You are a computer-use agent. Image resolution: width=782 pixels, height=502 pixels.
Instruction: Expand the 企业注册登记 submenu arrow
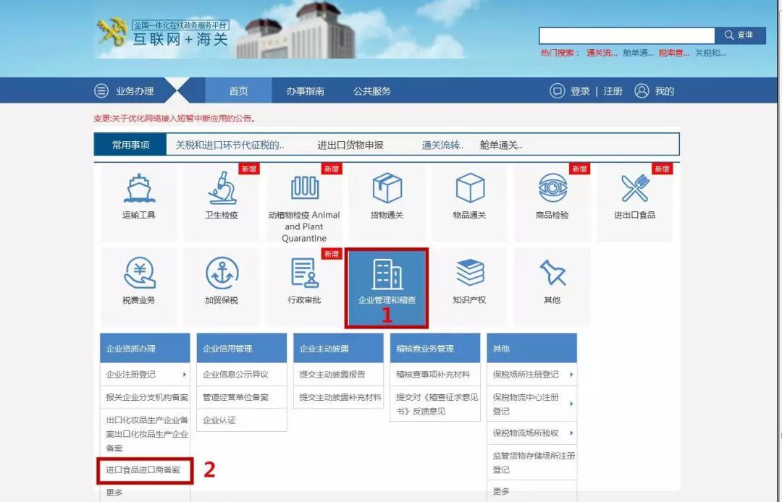click(x=185, y=374)
